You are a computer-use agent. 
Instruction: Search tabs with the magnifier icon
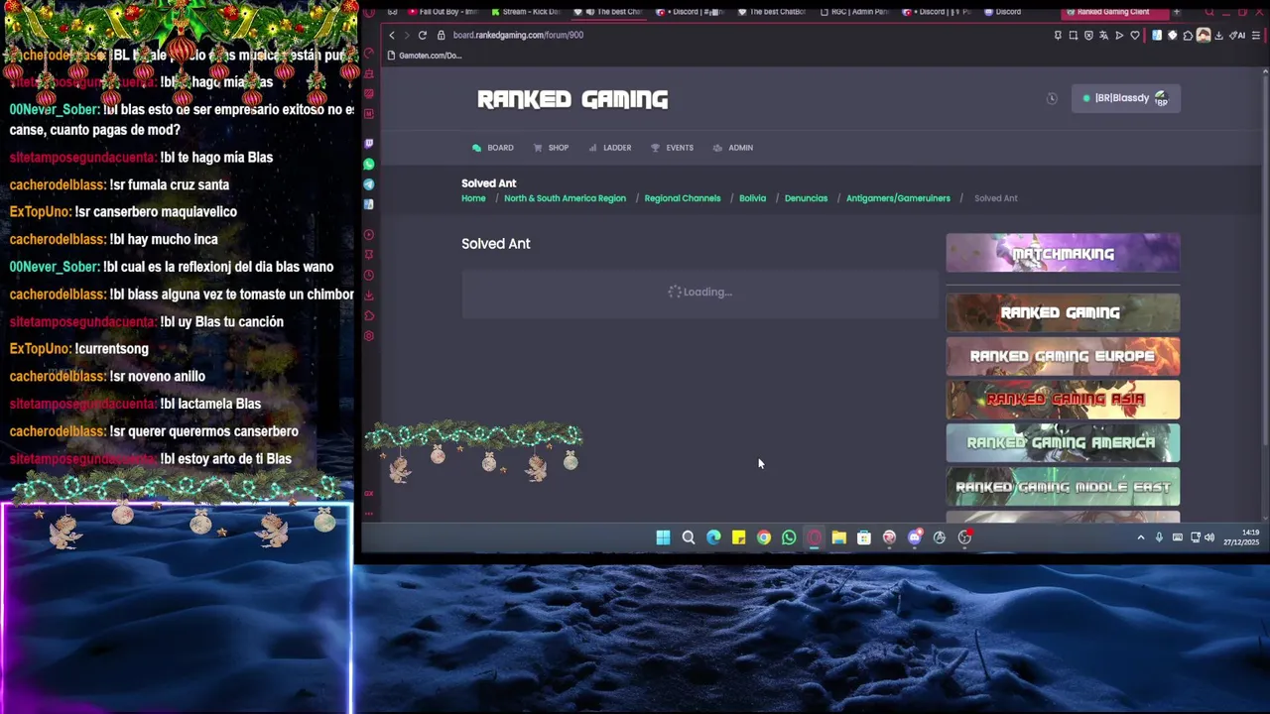pos(1209,12)
